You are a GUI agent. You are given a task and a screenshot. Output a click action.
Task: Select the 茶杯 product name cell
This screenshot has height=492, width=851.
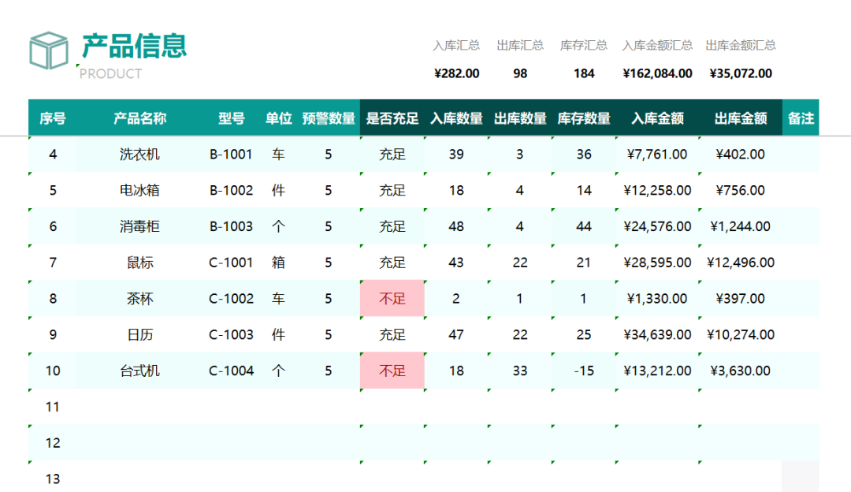139,299
